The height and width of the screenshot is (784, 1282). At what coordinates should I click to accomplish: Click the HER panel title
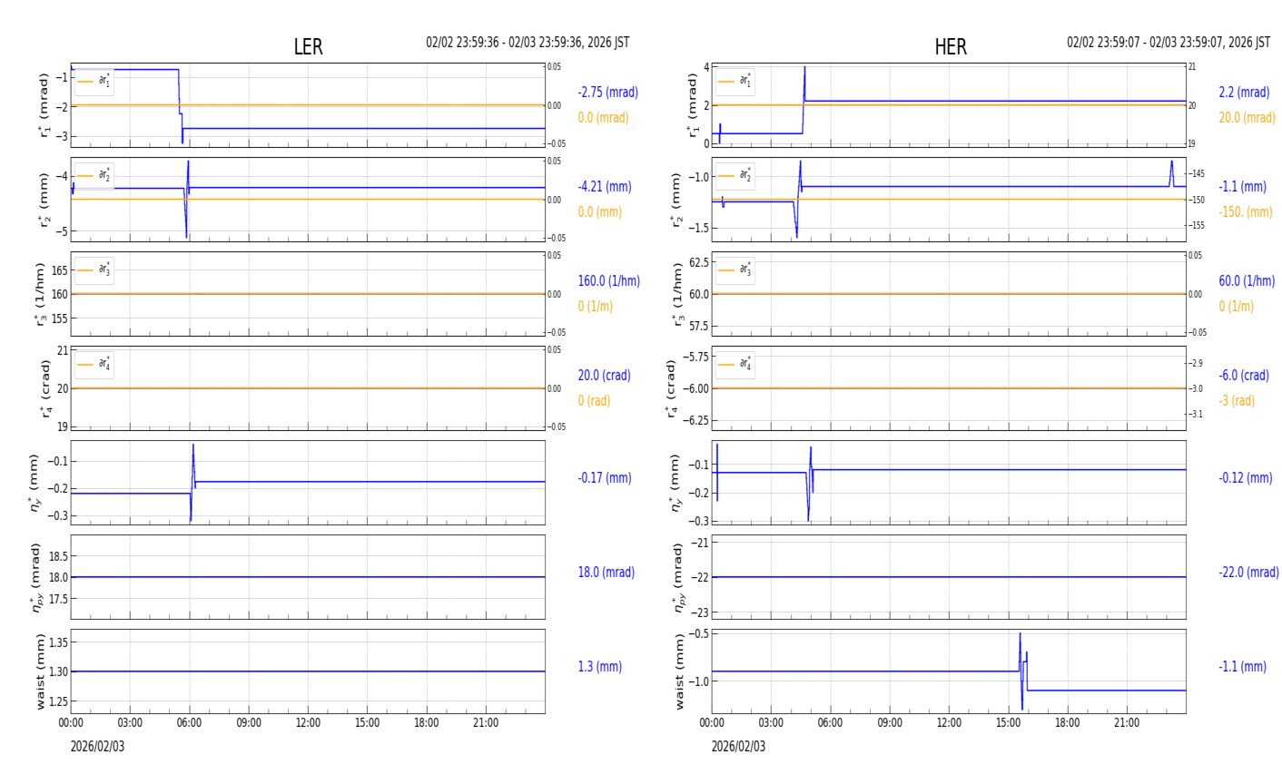951,47
